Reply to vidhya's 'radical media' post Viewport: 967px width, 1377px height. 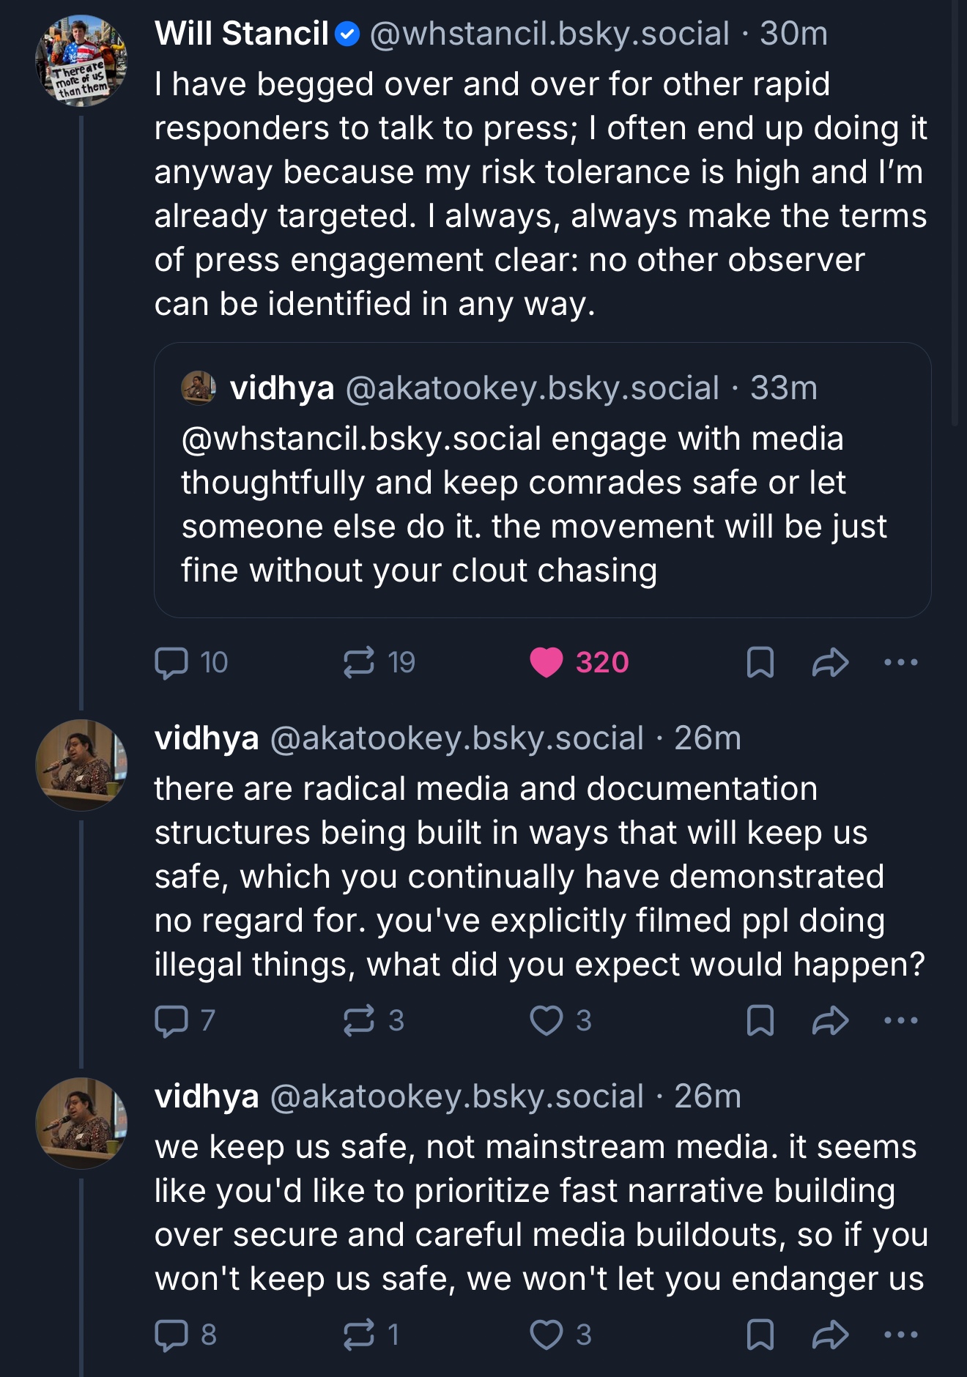tap(172, 1020)
